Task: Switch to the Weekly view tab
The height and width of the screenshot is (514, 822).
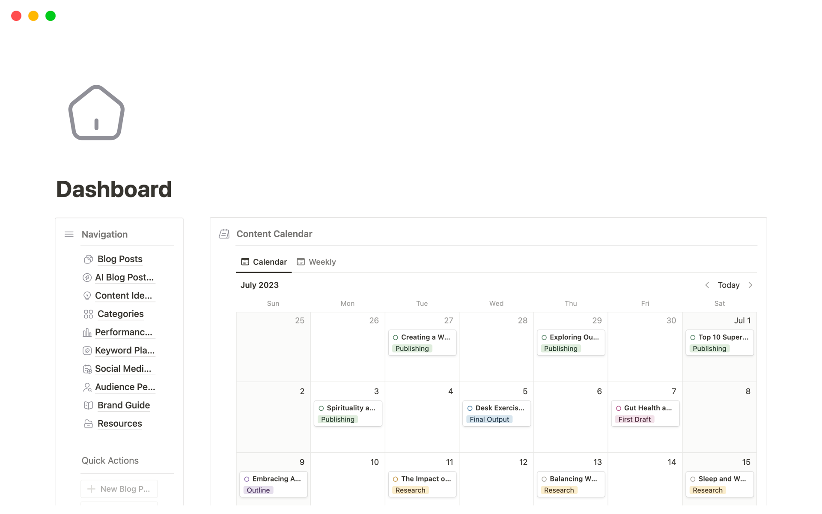Action: click(x=316, y=262)
